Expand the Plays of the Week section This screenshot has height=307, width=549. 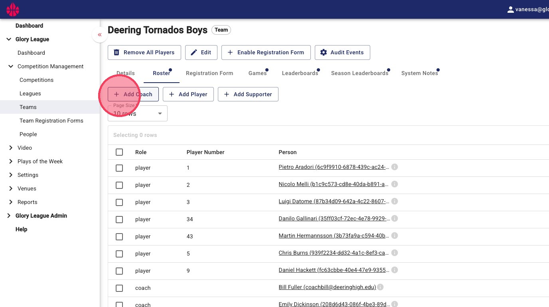(x=11, y=161)
